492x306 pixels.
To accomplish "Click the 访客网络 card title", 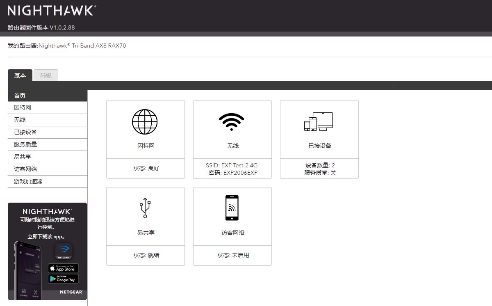I will click(x=232, y=233).
